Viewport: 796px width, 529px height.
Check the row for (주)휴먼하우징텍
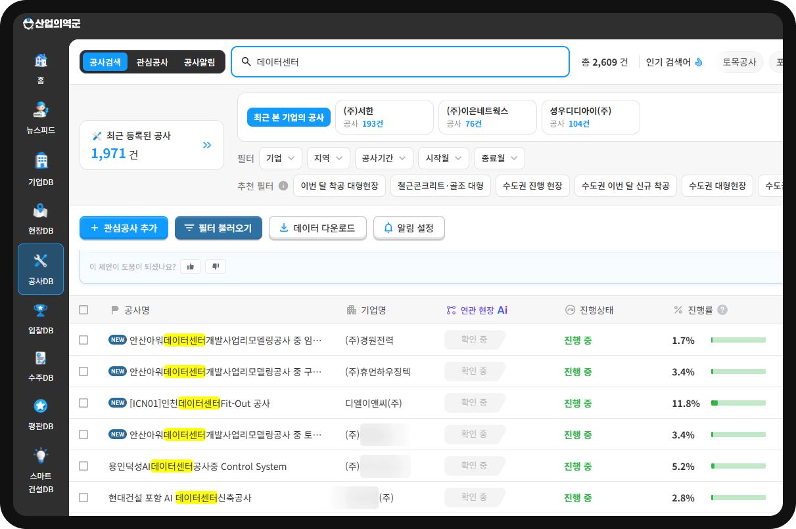click(x=83, y=371)
